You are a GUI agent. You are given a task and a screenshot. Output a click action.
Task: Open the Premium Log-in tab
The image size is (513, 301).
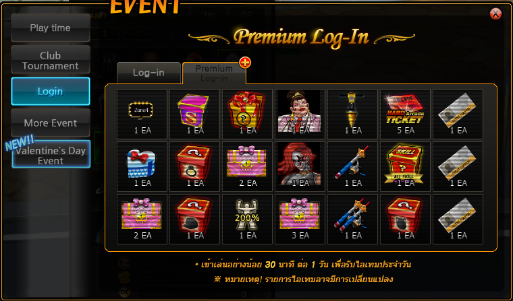[214, 73]
